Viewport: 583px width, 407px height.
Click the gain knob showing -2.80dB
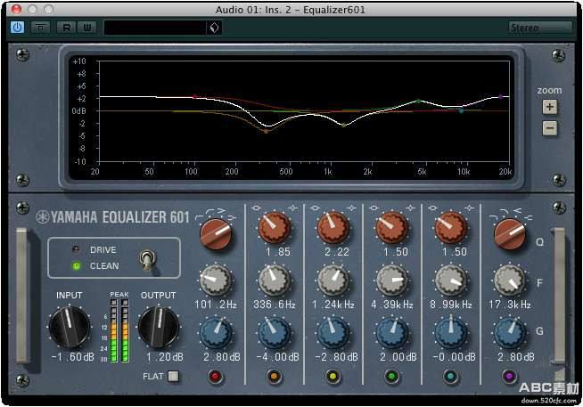[x=333, y=333]
